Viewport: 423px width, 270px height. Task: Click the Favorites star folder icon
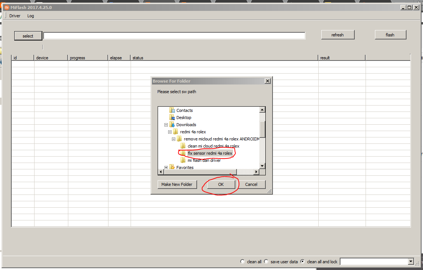pos(172,167)
